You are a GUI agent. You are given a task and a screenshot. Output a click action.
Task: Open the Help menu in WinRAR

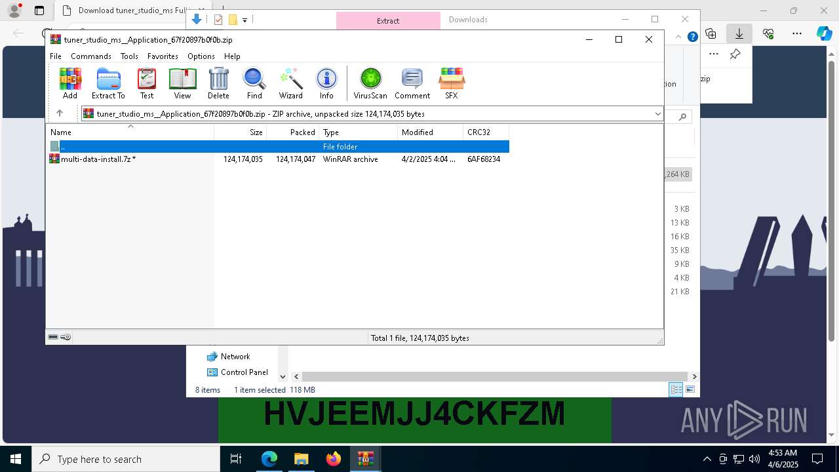pyautogui.click(x=232, y=56)
